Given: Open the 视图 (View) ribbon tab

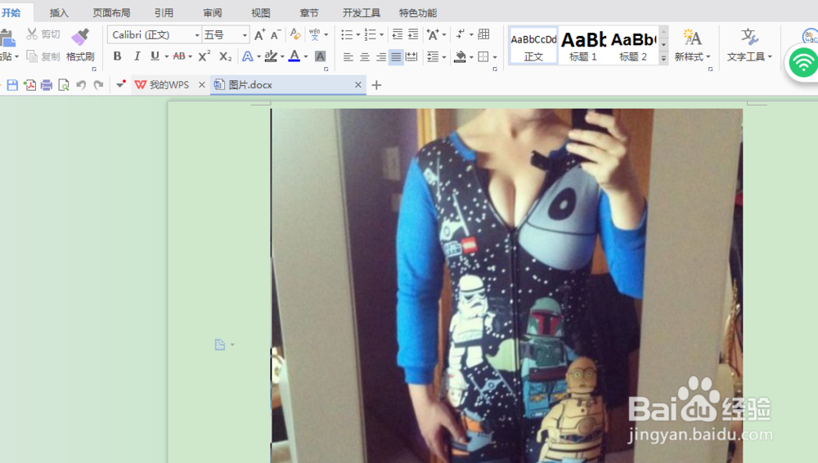Looking at the screenshot, I should click(x=260, y=12).
